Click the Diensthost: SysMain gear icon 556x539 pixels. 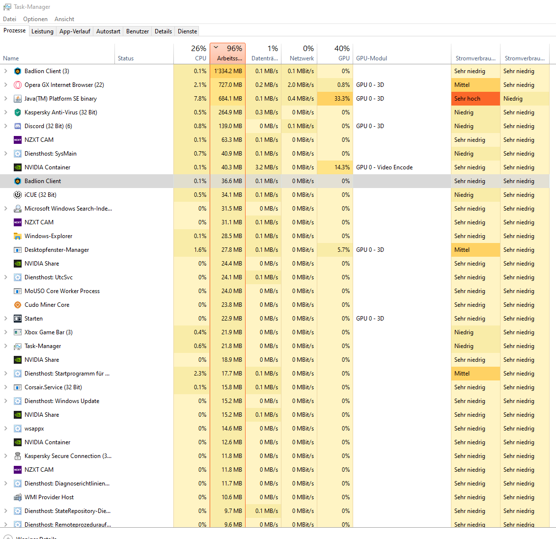(x=17, y=154)
